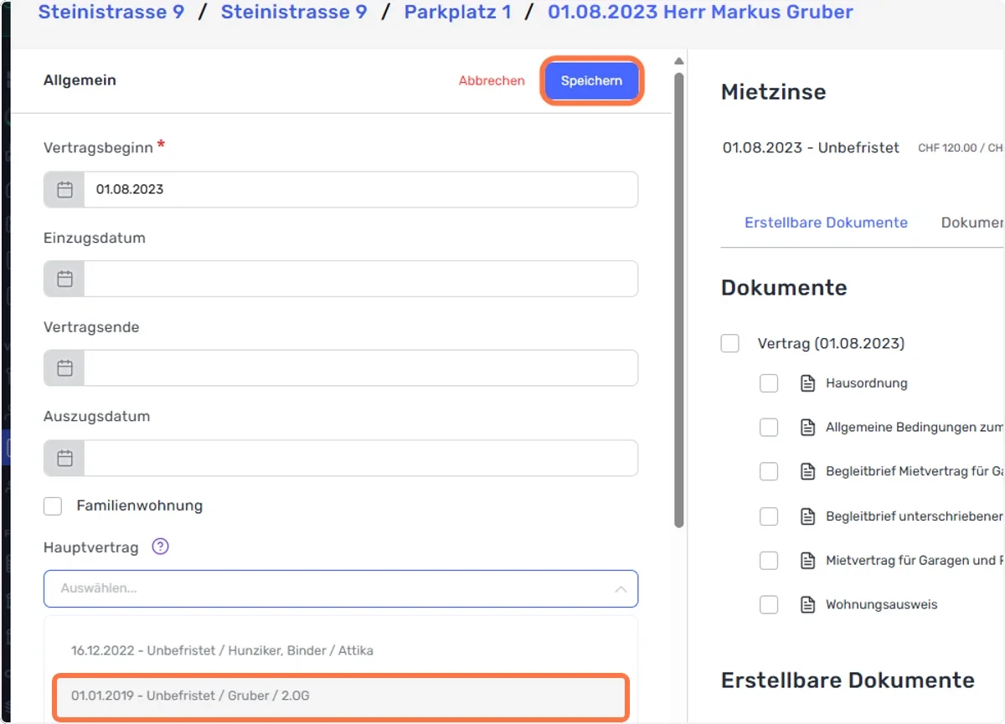The image size is (1005, 724).
Task: Show Hauptvertrag help question mark
Action: pos(160,547)
